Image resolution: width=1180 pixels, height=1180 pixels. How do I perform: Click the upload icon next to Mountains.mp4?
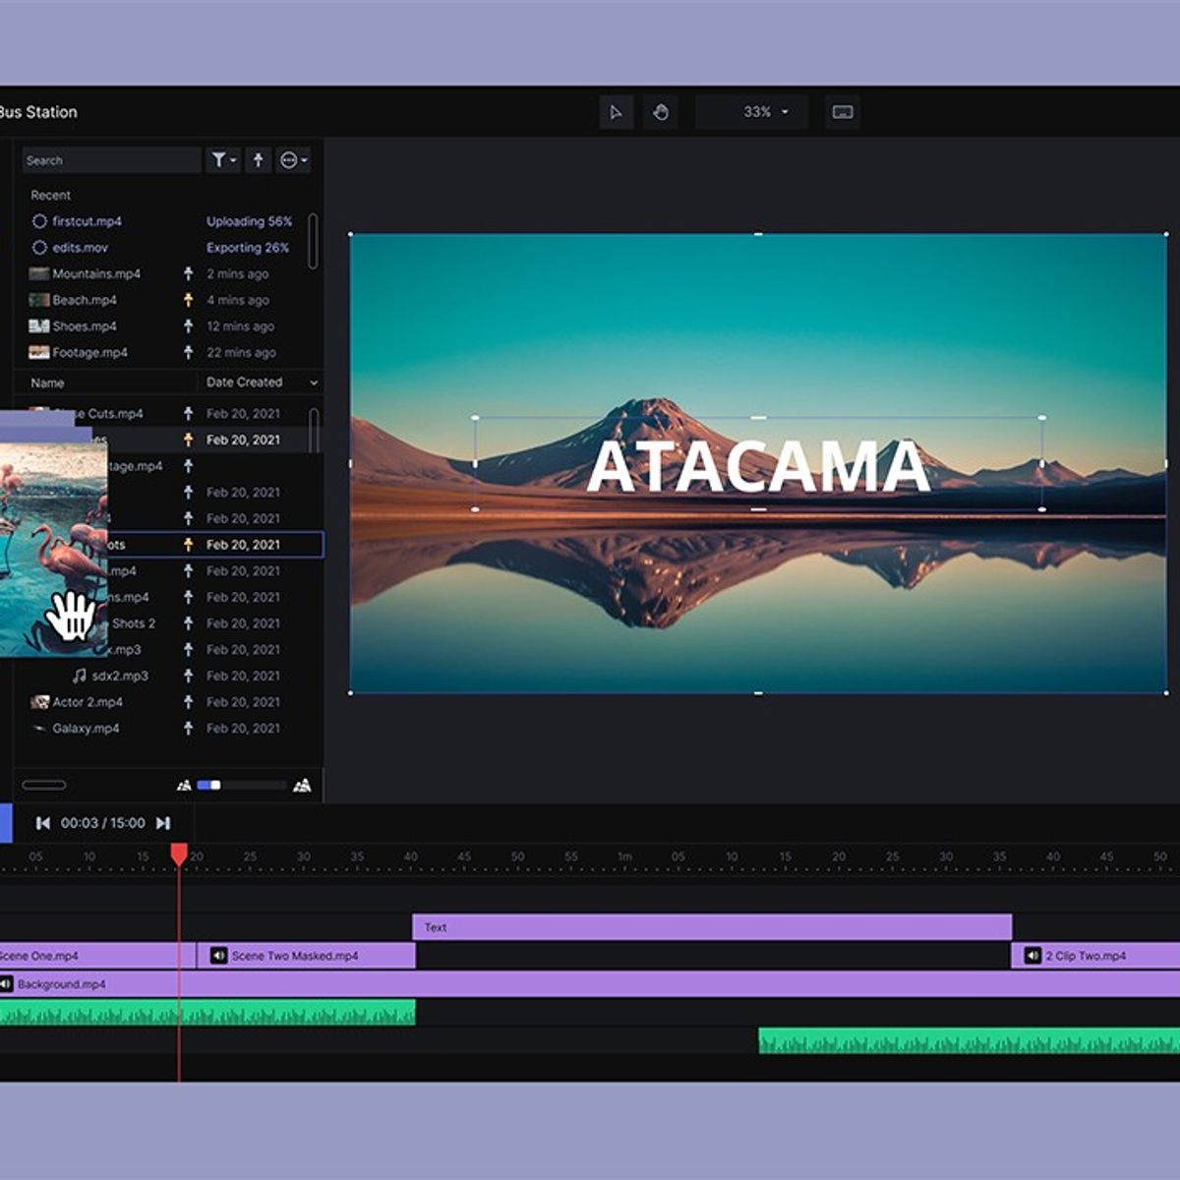coord(189,274)
